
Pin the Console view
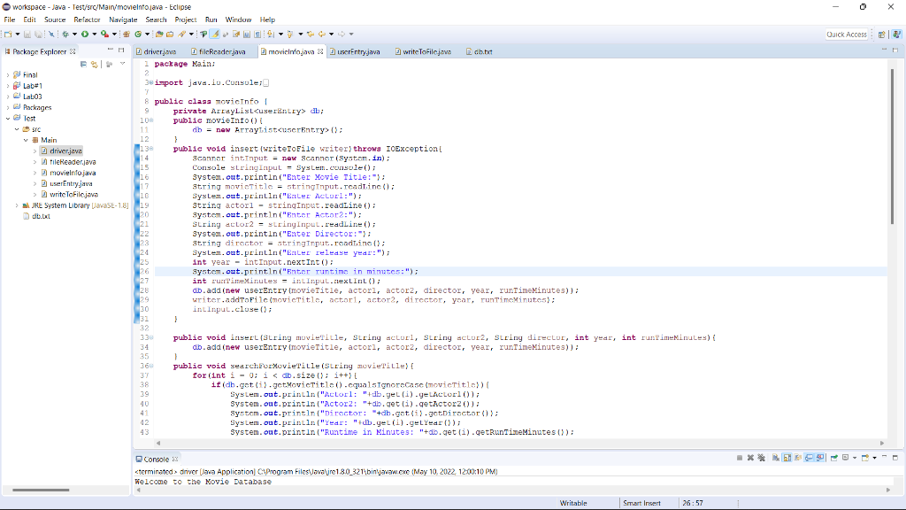833,458
